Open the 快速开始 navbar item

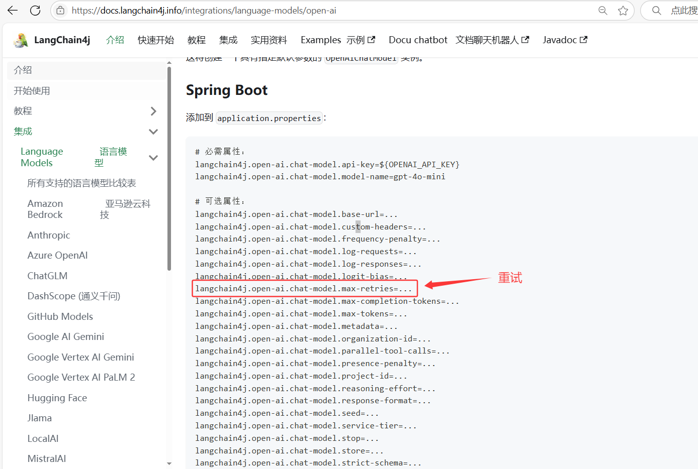[x=156, y=40]
